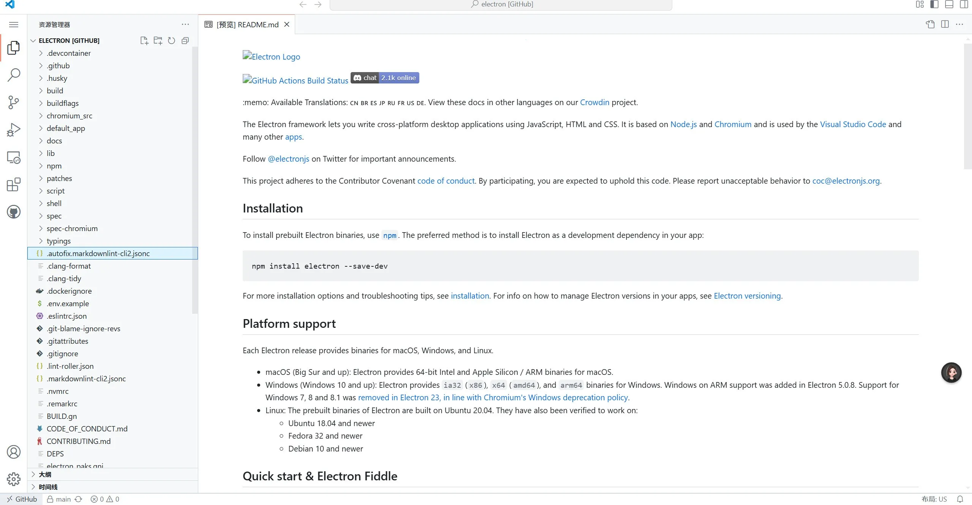Open the Remote Explorer panel

[14, 157]
